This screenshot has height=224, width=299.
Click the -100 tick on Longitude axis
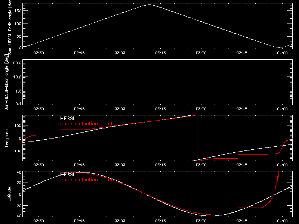pos(16,151)
